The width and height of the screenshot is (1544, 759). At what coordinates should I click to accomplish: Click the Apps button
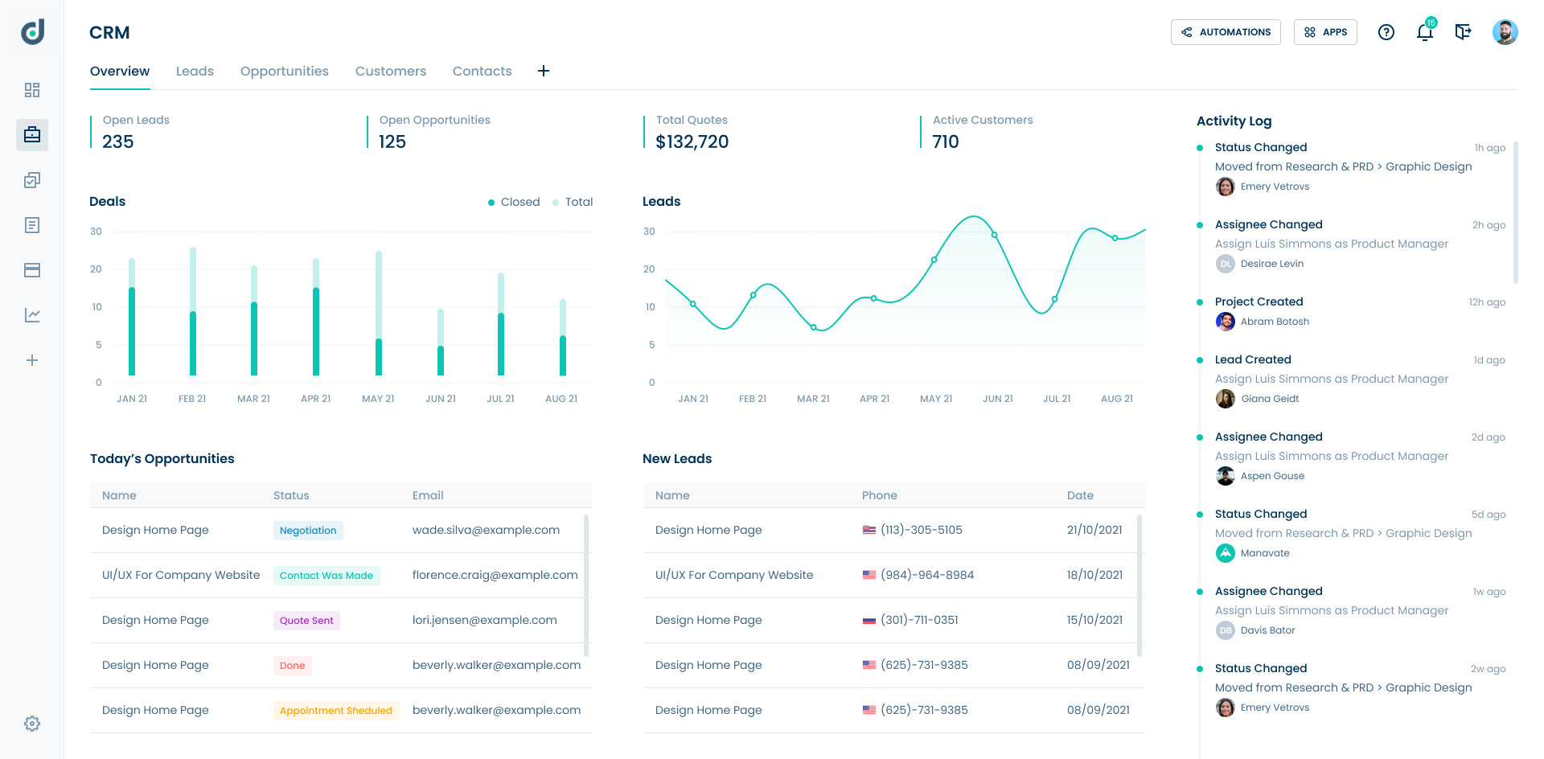pos(1325,32)
